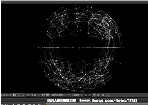The width and height of the screenshot is (148, 105).
Task: Click the red anchor point crosshair in viewer
Action: [x=79, y=48]
